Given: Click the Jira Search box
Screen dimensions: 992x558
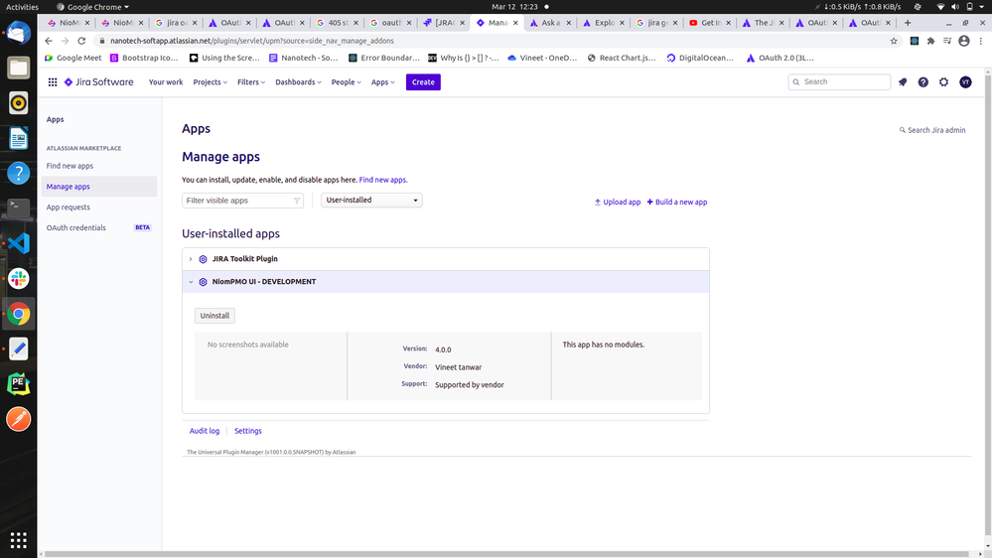Looking at the screenshot, I should point(839,82).
